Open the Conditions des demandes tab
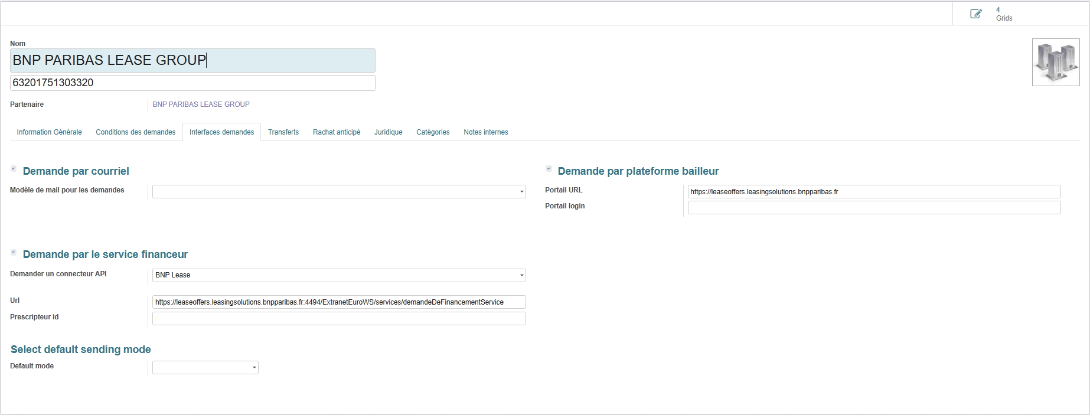 pyautogui.click(x=135, y=132)
